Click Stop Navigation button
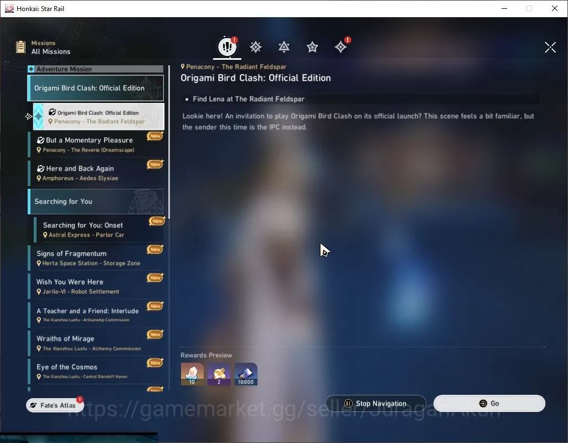The image size is (568, 443). [376, 404]
